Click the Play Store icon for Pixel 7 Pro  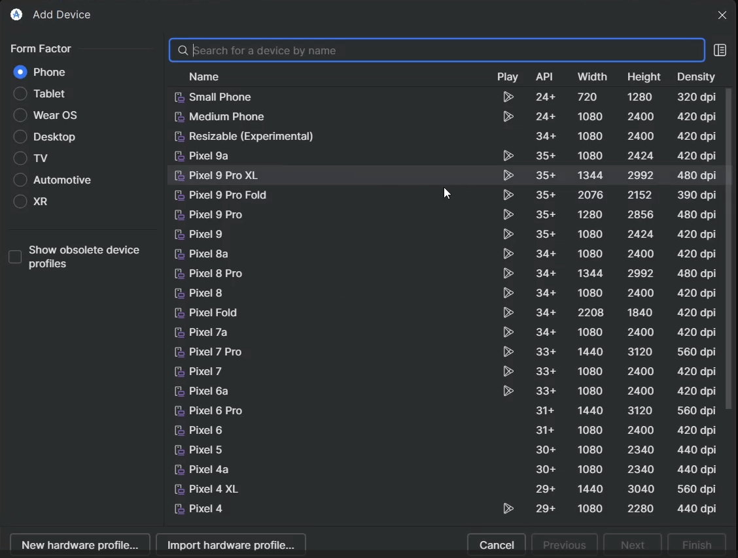(x=508, y=352)
